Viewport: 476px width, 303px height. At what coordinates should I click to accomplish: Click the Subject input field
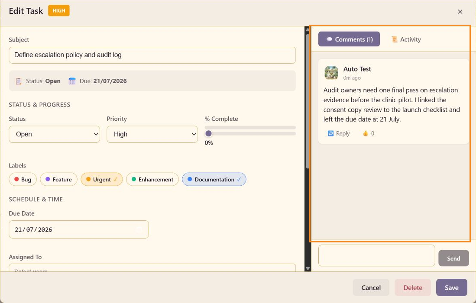[x=152, y=55]
